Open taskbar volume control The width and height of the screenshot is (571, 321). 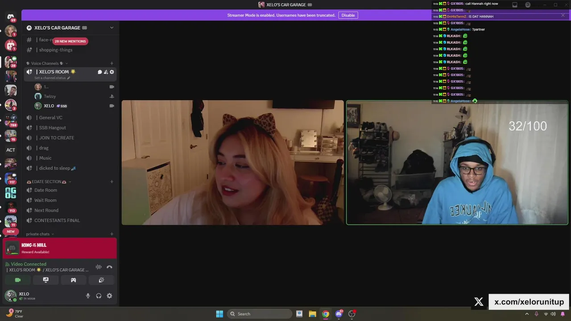click(553, 314)
